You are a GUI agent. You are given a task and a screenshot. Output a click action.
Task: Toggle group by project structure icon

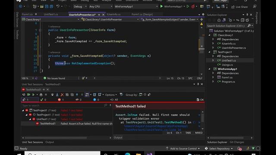point(141,95)
